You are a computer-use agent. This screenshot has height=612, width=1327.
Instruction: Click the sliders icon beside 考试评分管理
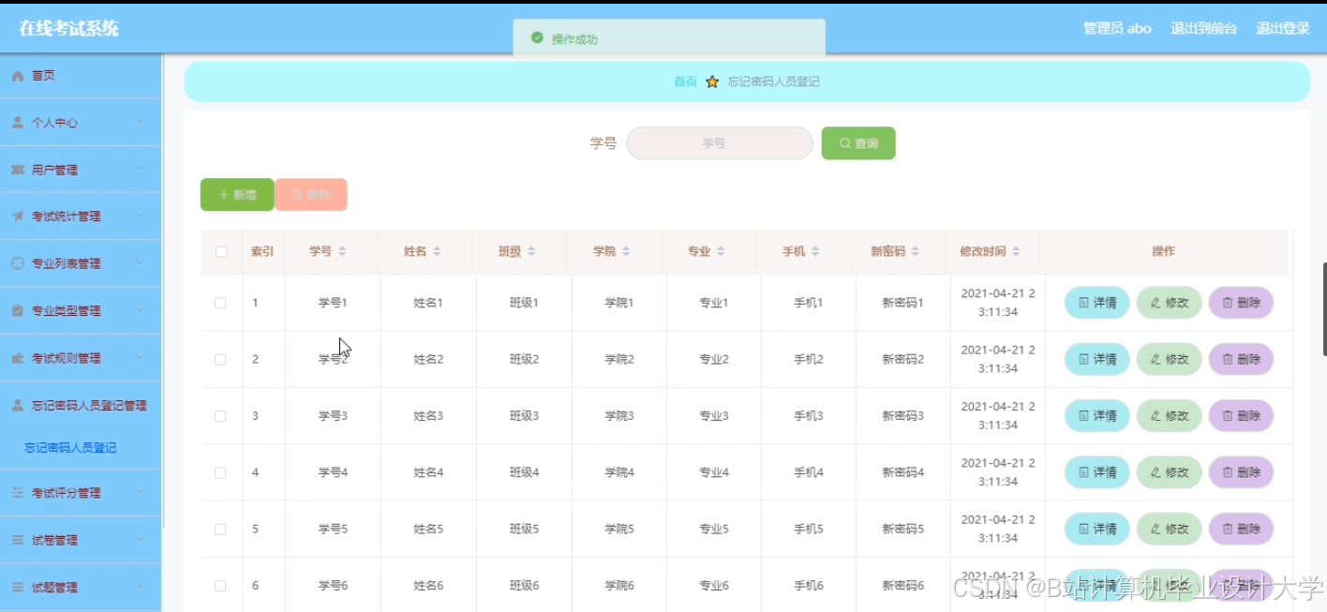(x=18, y=493)
